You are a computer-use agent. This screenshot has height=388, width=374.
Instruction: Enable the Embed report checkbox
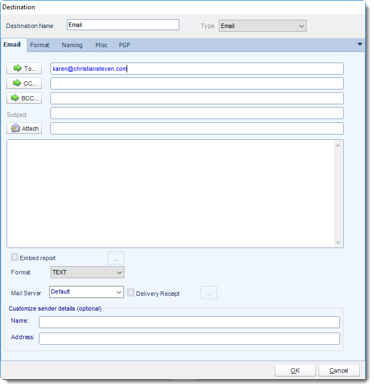tap(15, 257)
